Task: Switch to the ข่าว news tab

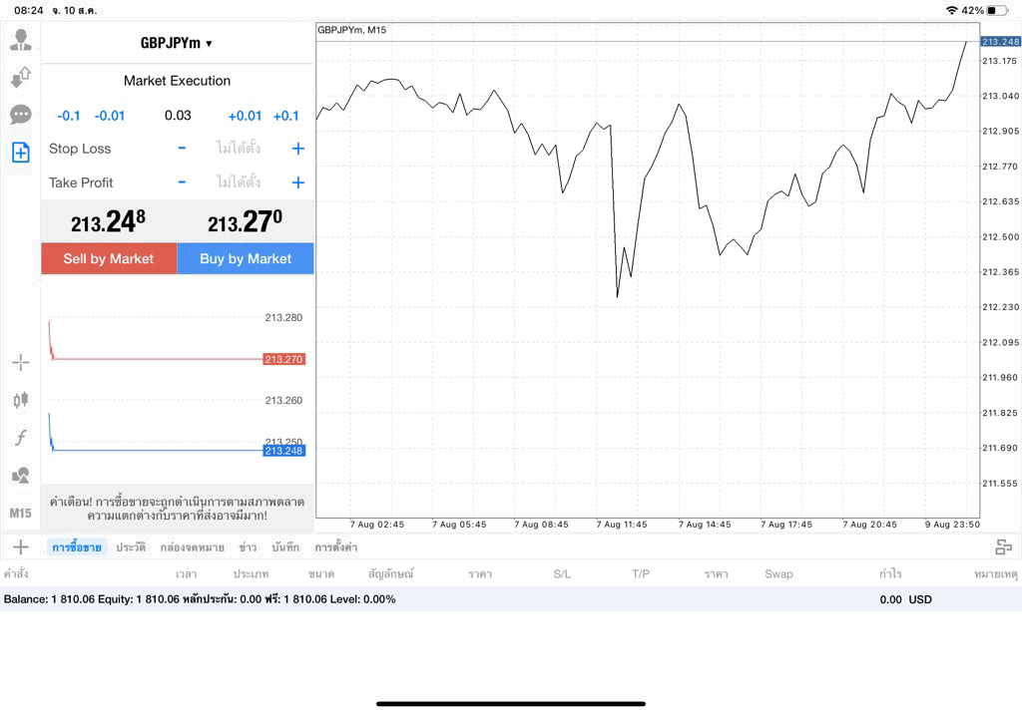Action: pyautogui.click(x=248, y=546)
